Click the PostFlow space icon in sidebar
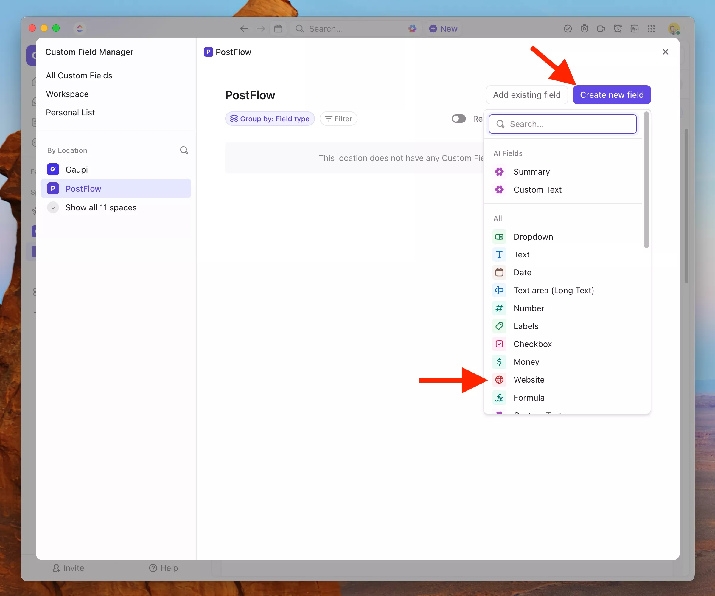Screen dimensions: 715x596 tap(53, 188)
